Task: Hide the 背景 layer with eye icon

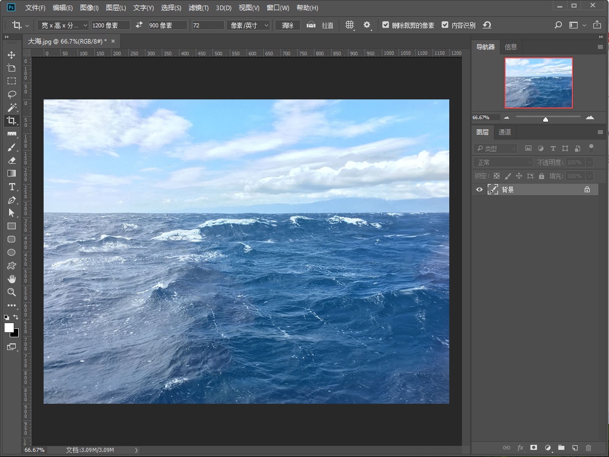Action: pyautogui.click(x=479, y=190)
